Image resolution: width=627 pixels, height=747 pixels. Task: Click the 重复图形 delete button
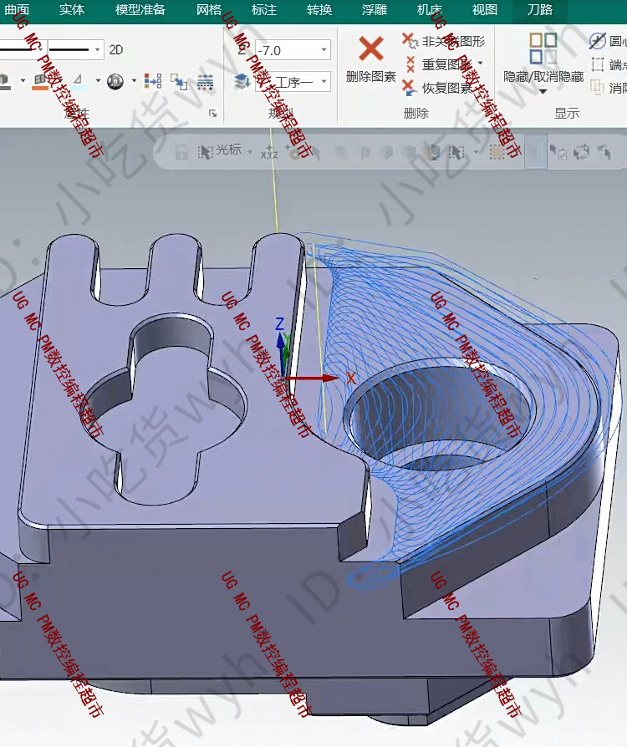[439, 64]
